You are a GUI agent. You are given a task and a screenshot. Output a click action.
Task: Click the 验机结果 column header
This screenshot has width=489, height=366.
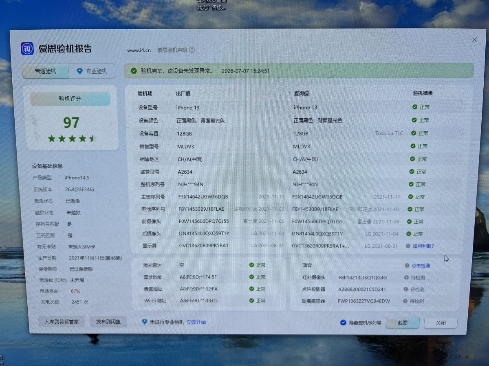click(423, 93)
